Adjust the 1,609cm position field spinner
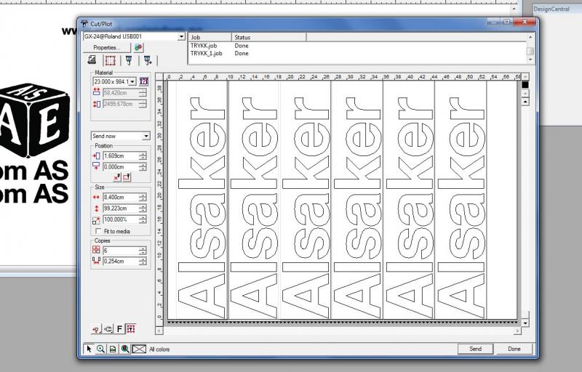This screenshot has height=372, width=582. tap(143, 155)
